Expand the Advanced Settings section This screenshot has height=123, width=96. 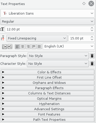[47, 109]
